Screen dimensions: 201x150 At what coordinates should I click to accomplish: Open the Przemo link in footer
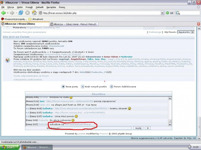[104, 134]
